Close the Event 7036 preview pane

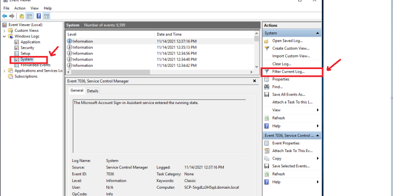tap(254, 81)
